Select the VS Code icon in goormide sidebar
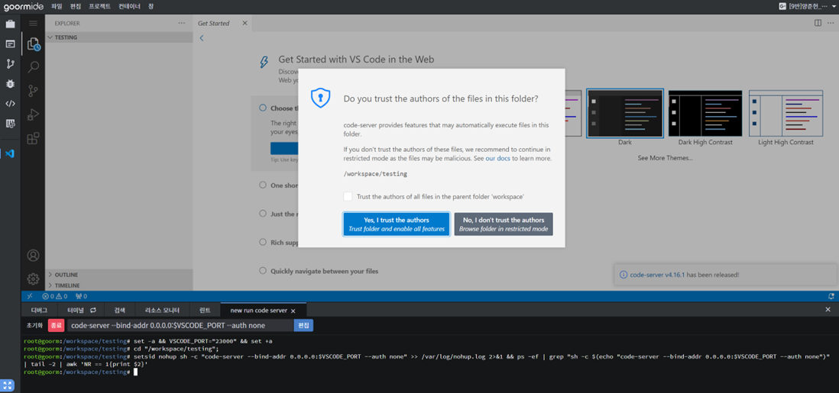The image size is (839, 393). 10,153
